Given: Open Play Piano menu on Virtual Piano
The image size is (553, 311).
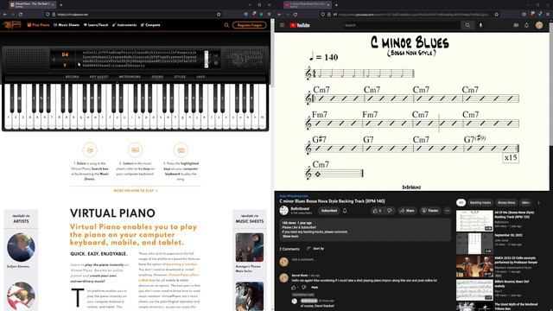Looking at the screenshot, I should [38, 25].
